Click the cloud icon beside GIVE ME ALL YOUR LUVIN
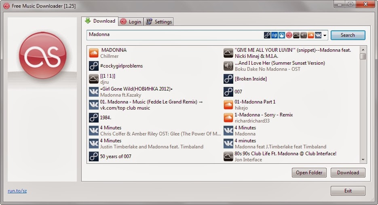 pyautogui.click(x=228, y=53)
